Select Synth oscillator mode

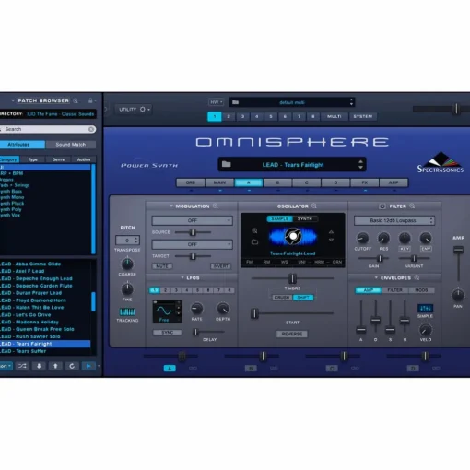point(305,218)
